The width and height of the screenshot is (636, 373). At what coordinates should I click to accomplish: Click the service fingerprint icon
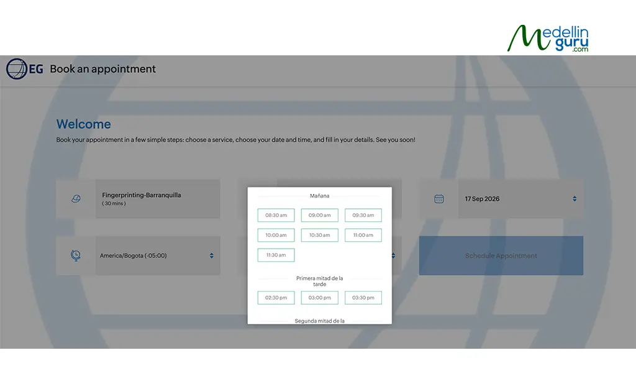[76, 199]
